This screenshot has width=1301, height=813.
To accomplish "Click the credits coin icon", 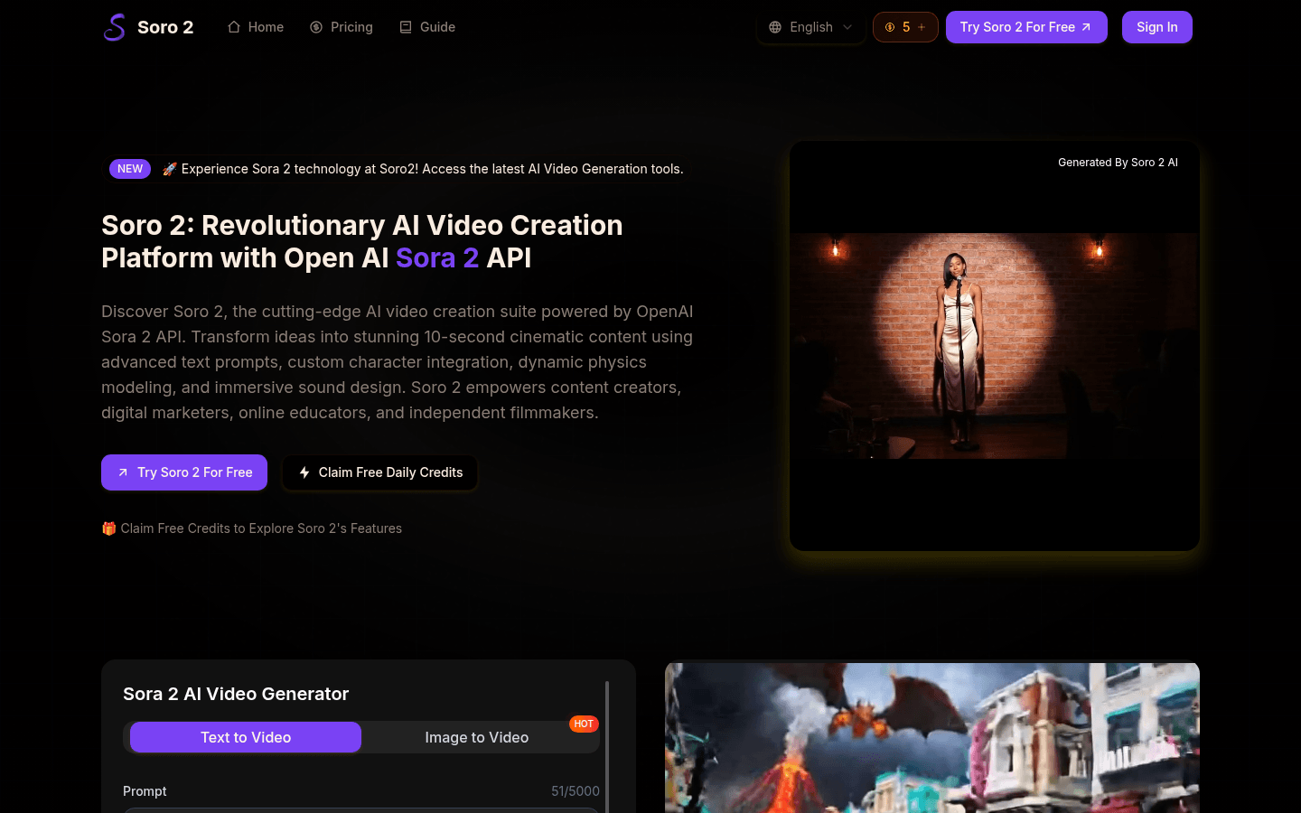I will (890, 27).
